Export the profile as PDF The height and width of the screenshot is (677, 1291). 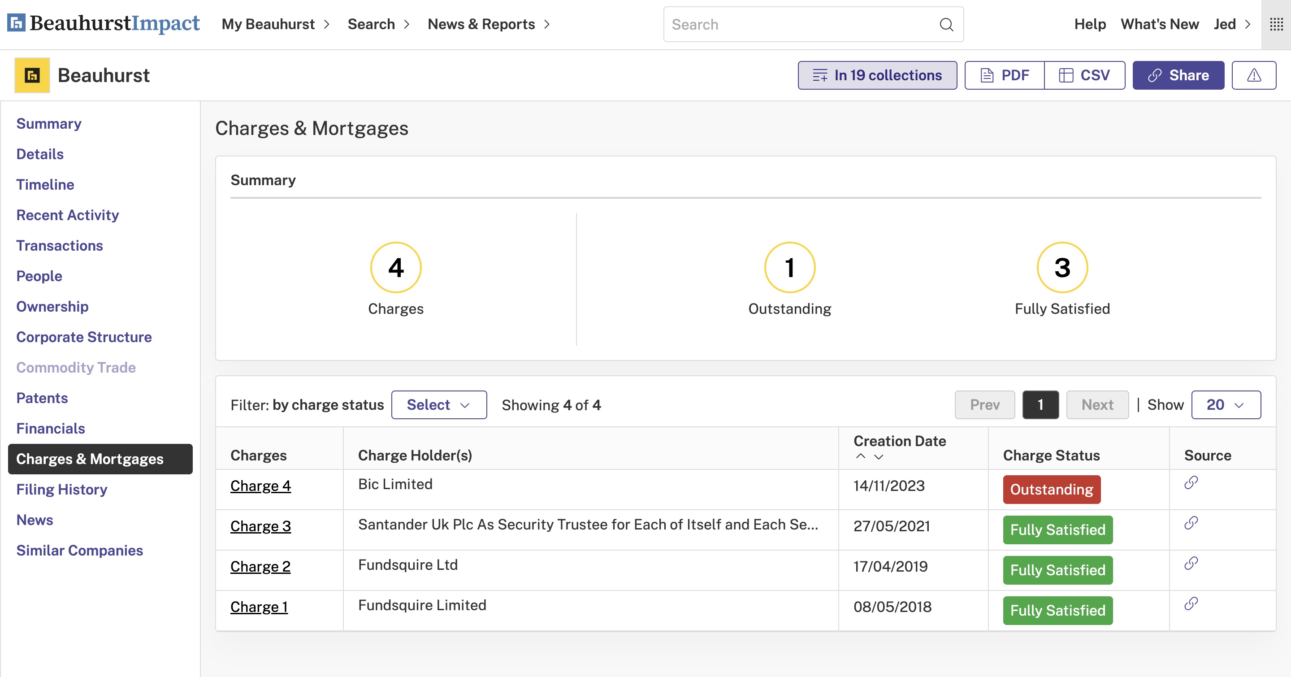(x=1004, y=75)
